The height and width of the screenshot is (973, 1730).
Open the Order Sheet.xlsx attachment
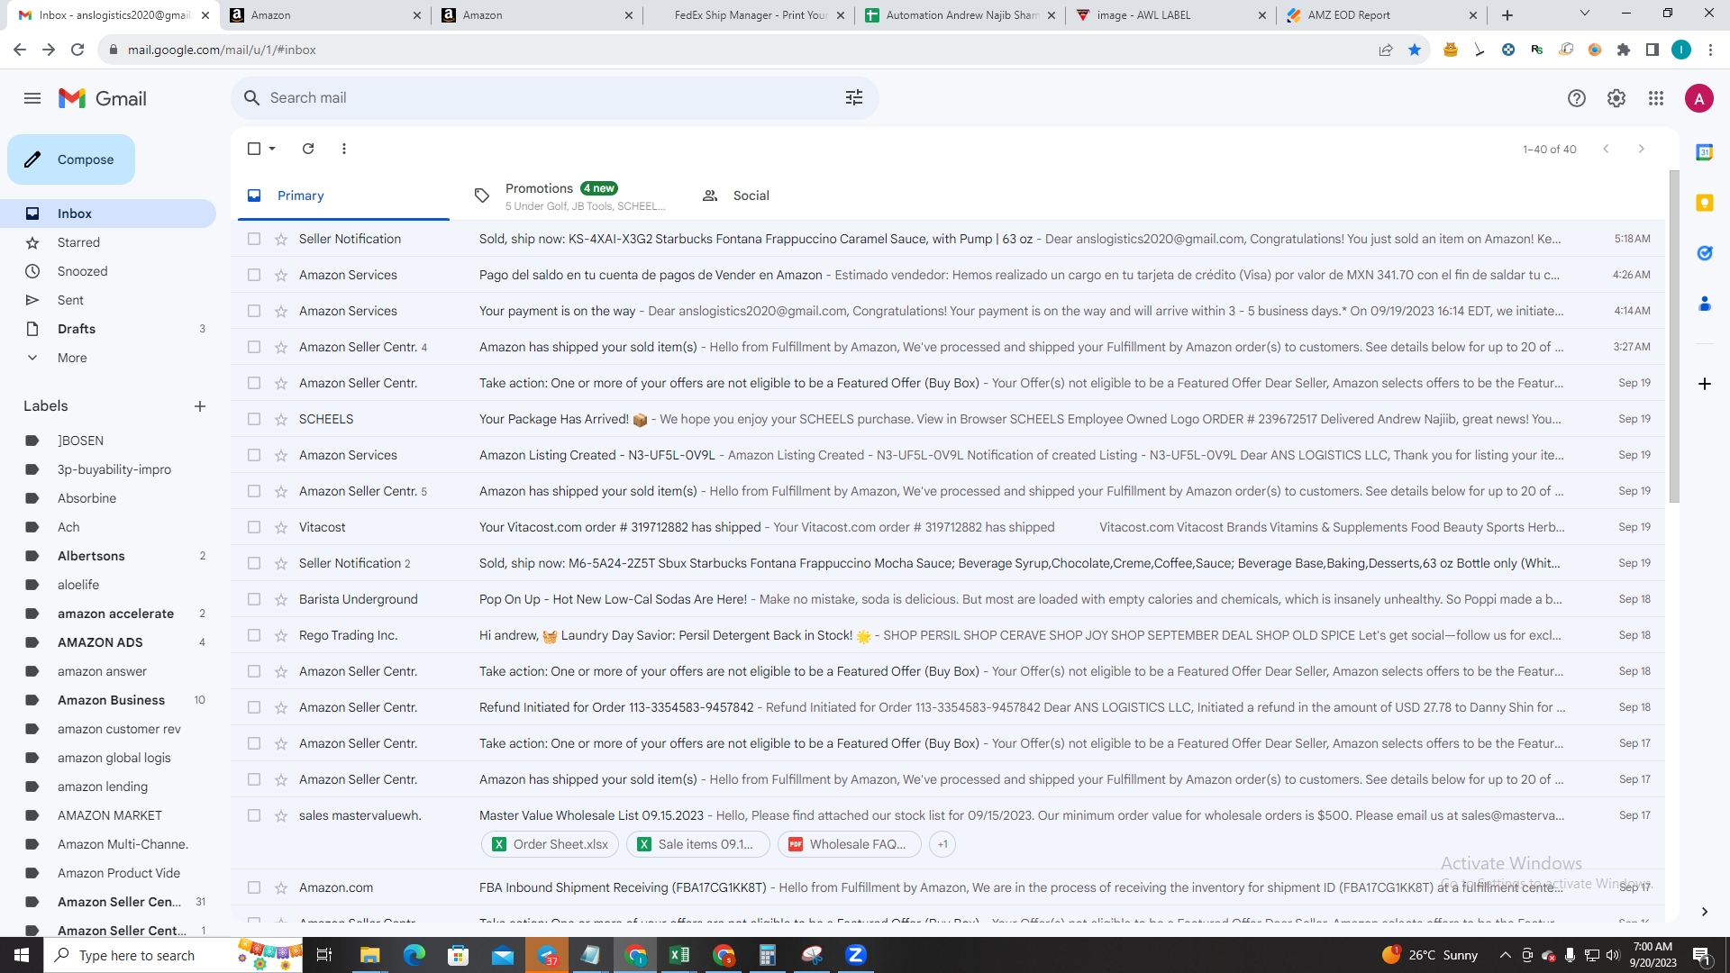(550, 844)
